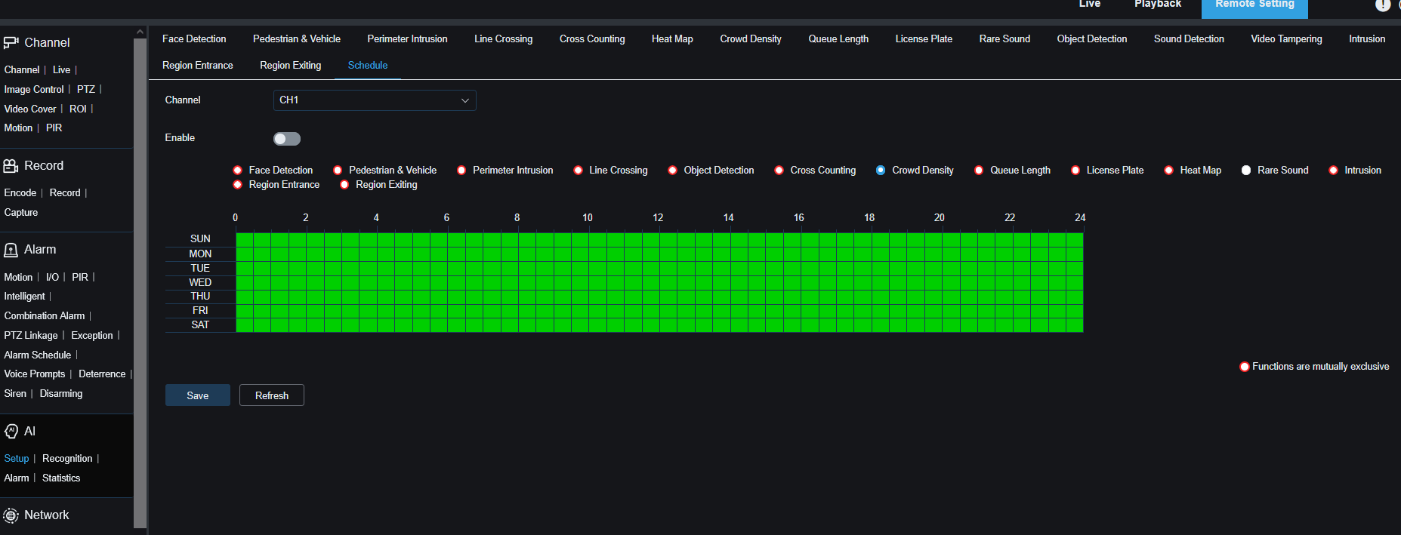The image size is (1401, 535).
Task: Select the Region Entrance schedule radio
Action: tap(238, 185)
